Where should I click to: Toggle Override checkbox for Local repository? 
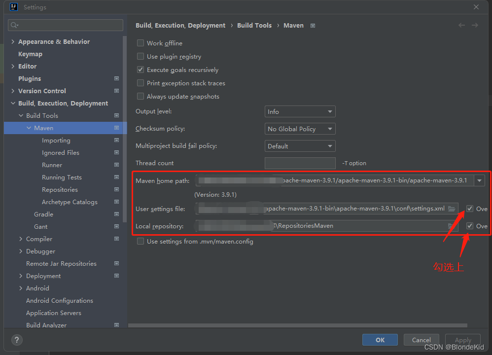pyautogui.click(x=470, y=226)
